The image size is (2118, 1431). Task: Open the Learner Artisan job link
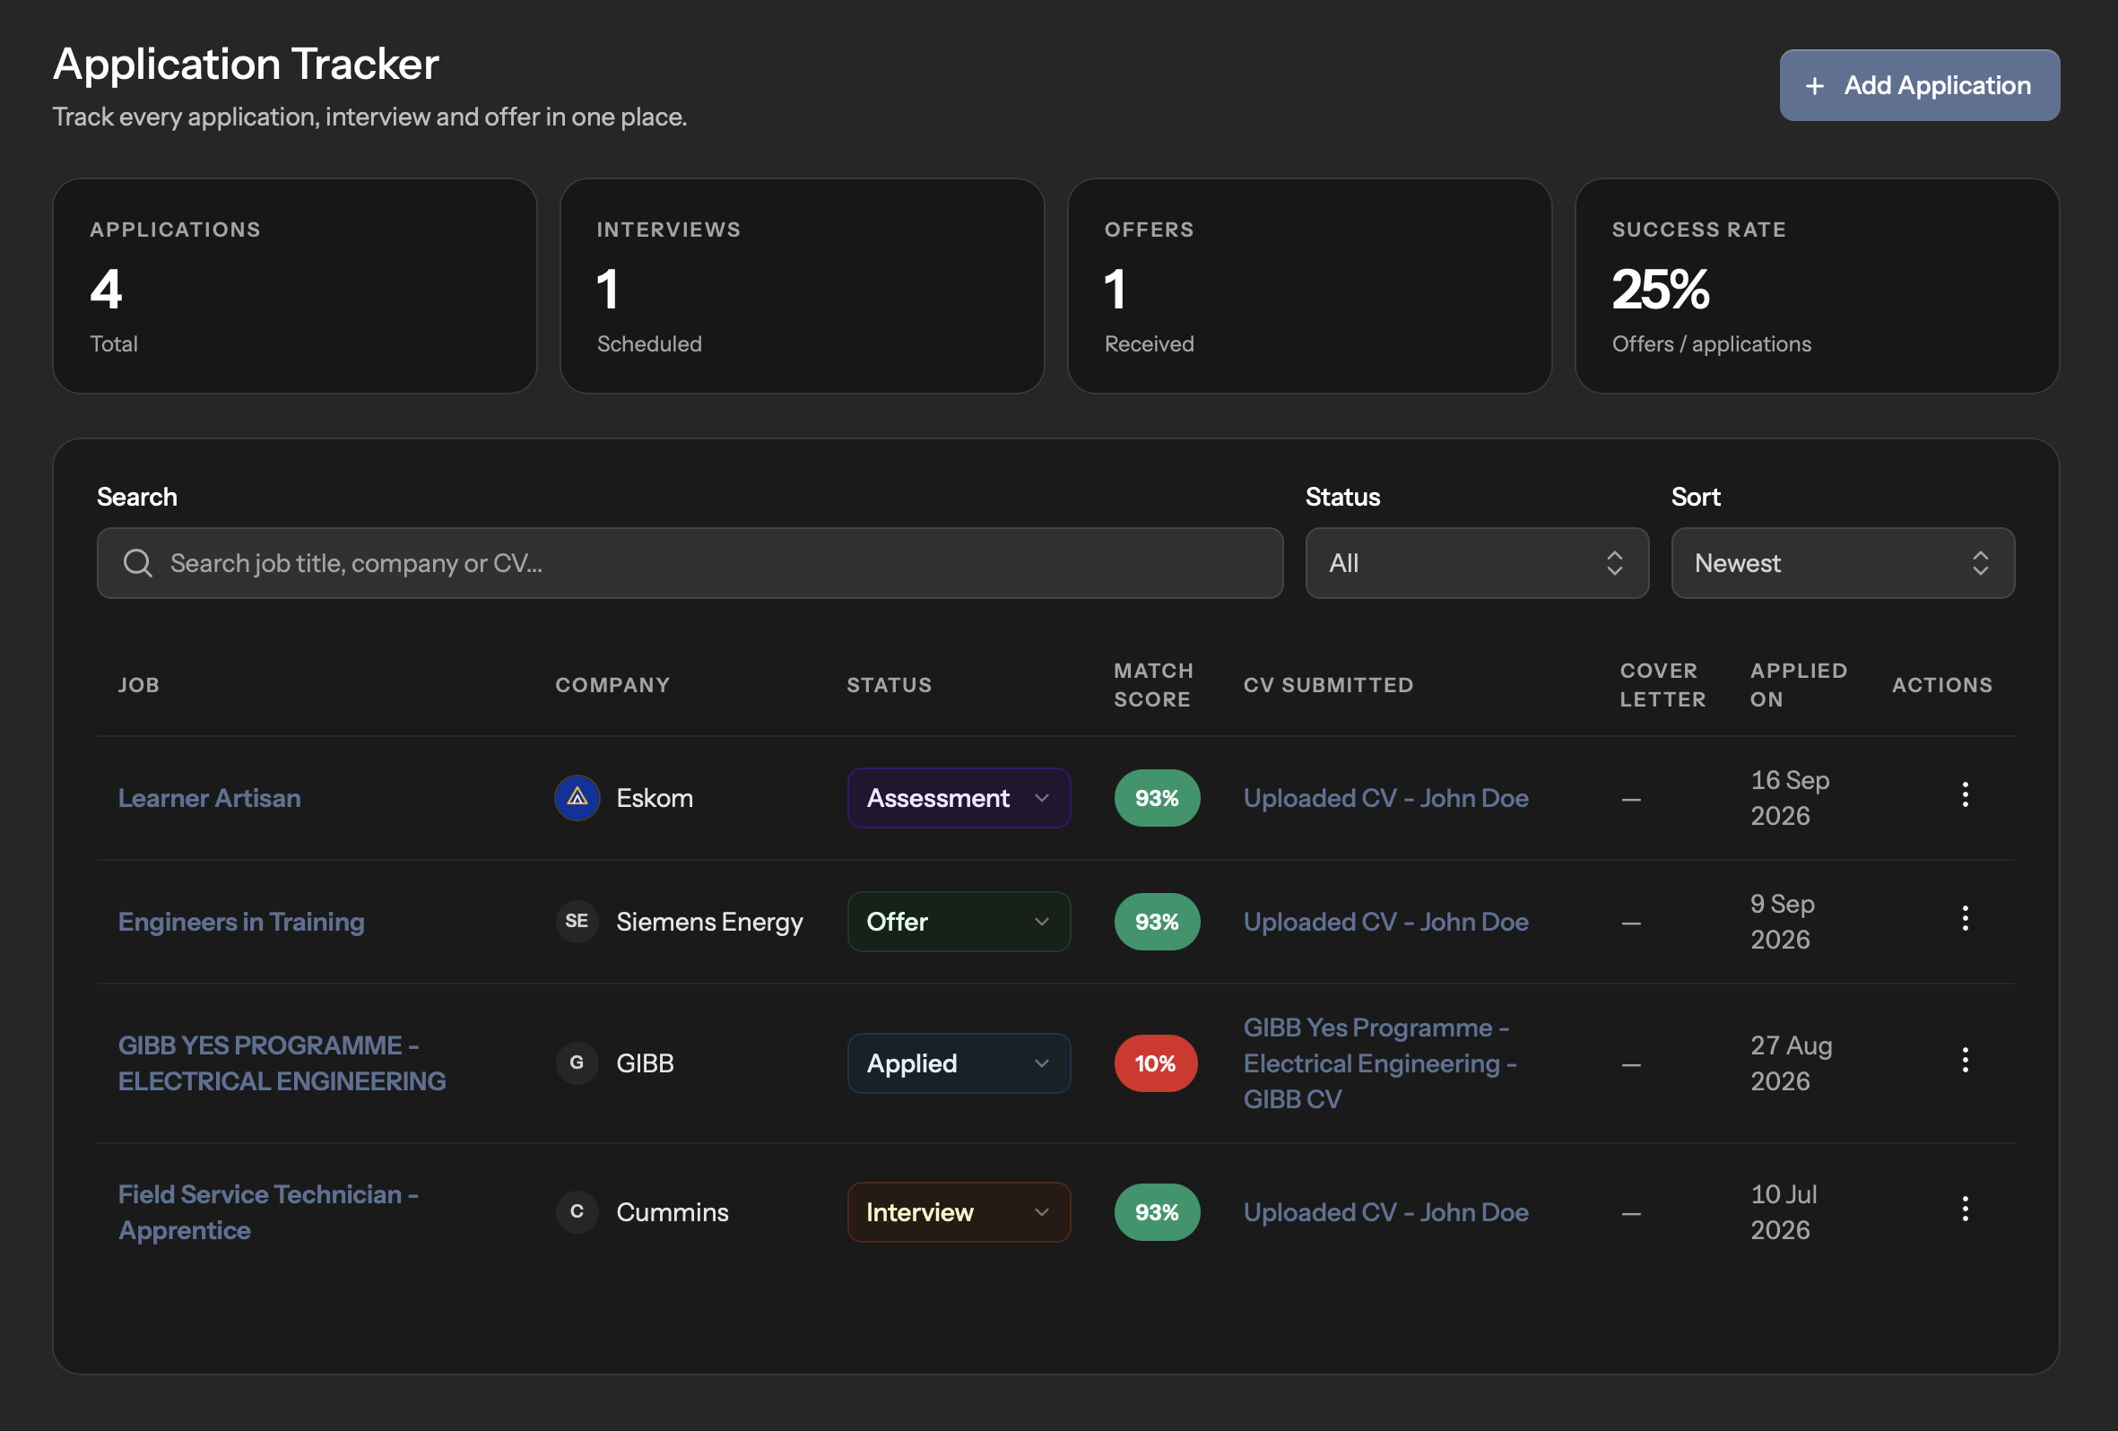(210, 797)
